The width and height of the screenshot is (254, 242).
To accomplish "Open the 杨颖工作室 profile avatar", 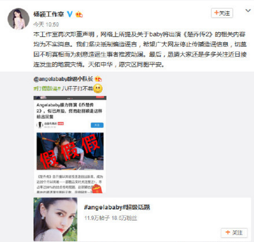I will click(19, 19).
